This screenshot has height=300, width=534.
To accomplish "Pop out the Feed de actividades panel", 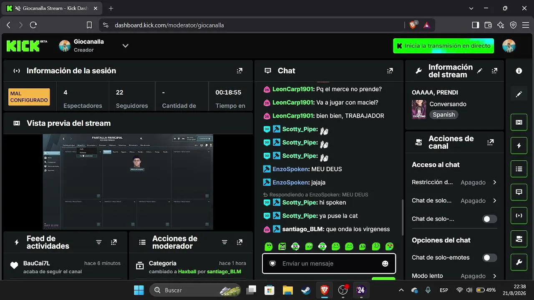I will coord(114,242).
